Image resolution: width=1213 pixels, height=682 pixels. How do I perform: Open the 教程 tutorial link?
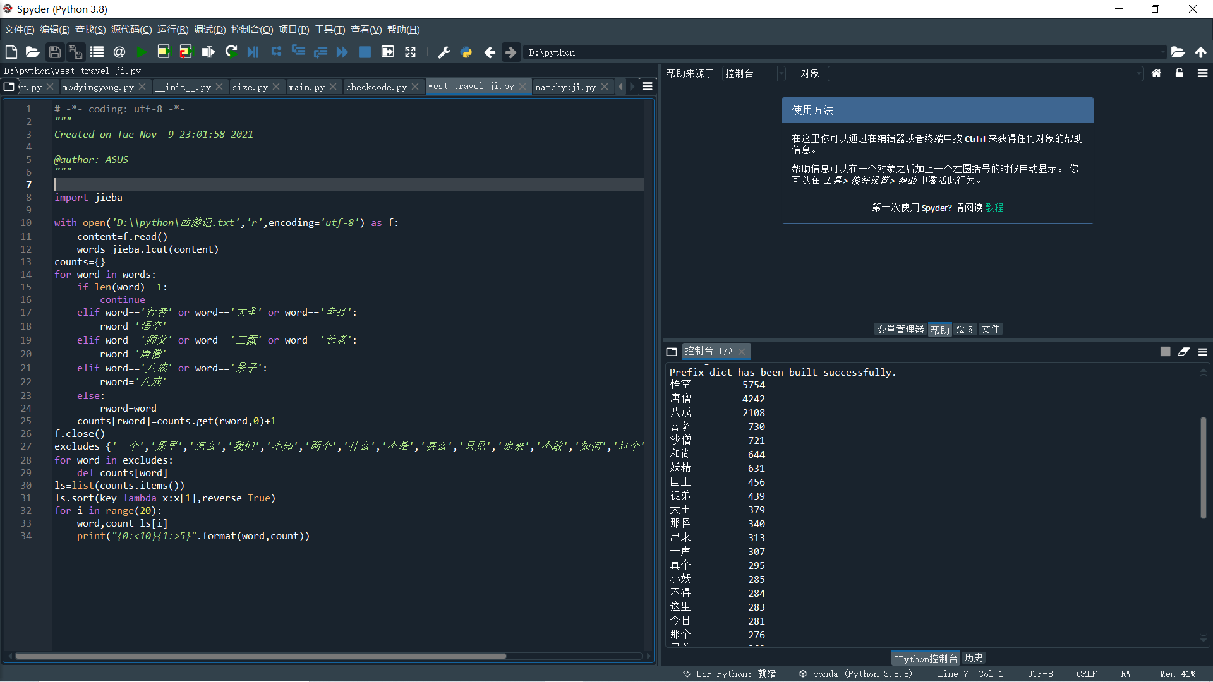(994, 208)
